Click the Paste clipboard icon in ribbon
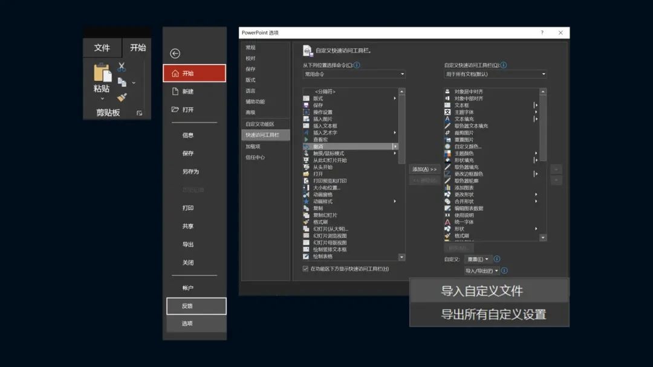The width and height of the screenshot is (653, 367). pyautogui.click(x=102, y=72)
